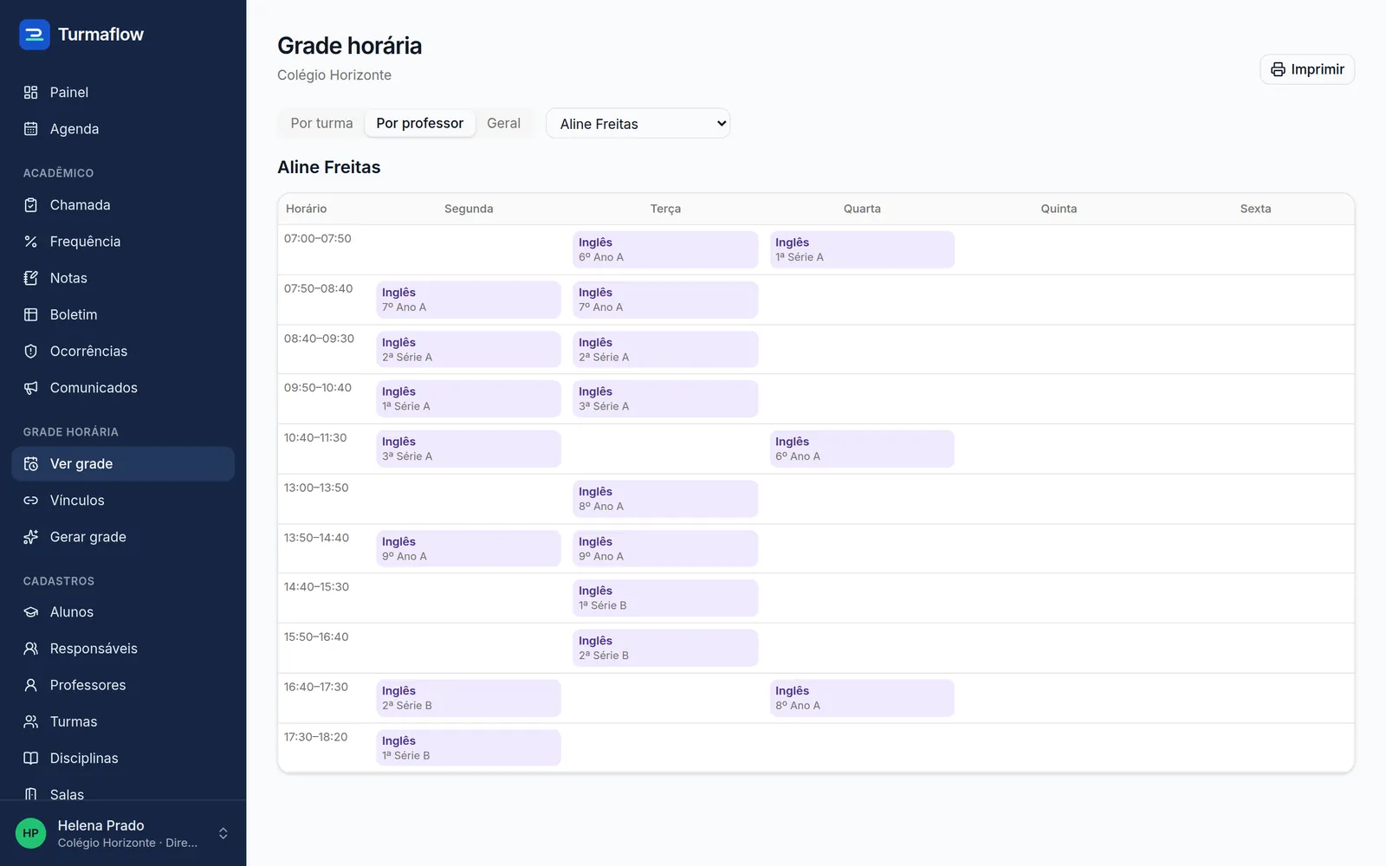The height and width of the screenshot is (866, 1386).
Task: Click the Turmas group icon
Action: (31, 721)
